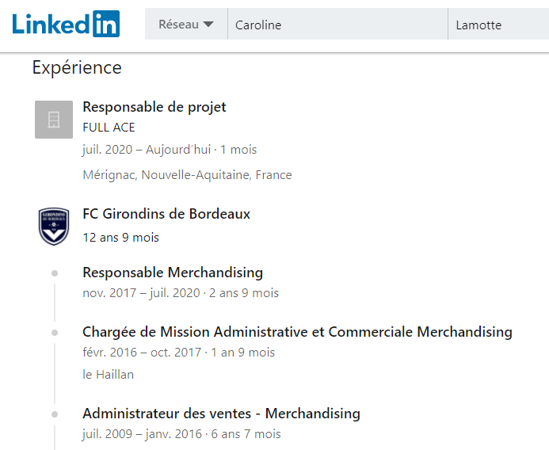Click the Chargée de Mission Administrative role
This screenshot has width=549, height=450.
(x=297, y=332)
